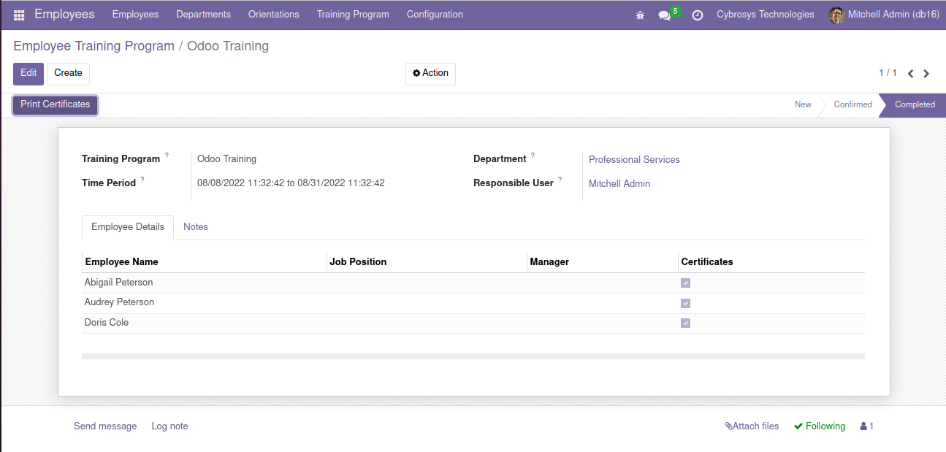Image resolution: width=946 pixels, height=452 pixels.
Task: Open Mitchell Admin responsible user link
Action: click(619, 184)
